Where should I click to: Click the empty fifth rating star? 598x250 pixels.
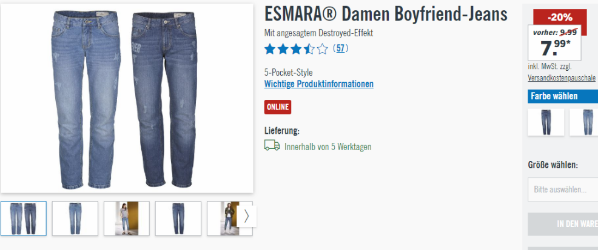(322, 48)
